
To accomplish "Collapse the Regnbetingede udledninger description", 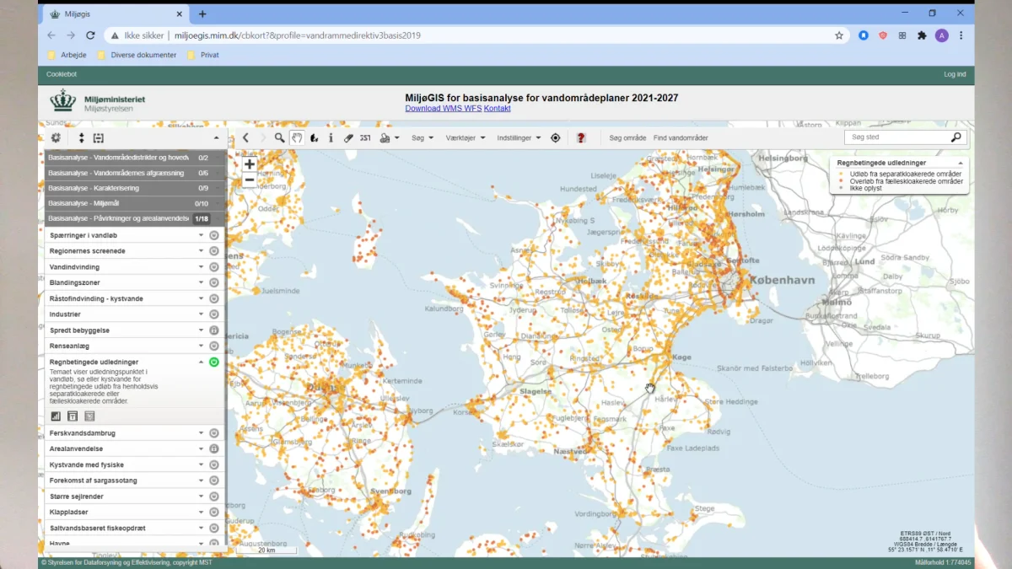I will [x=202, y=362].
